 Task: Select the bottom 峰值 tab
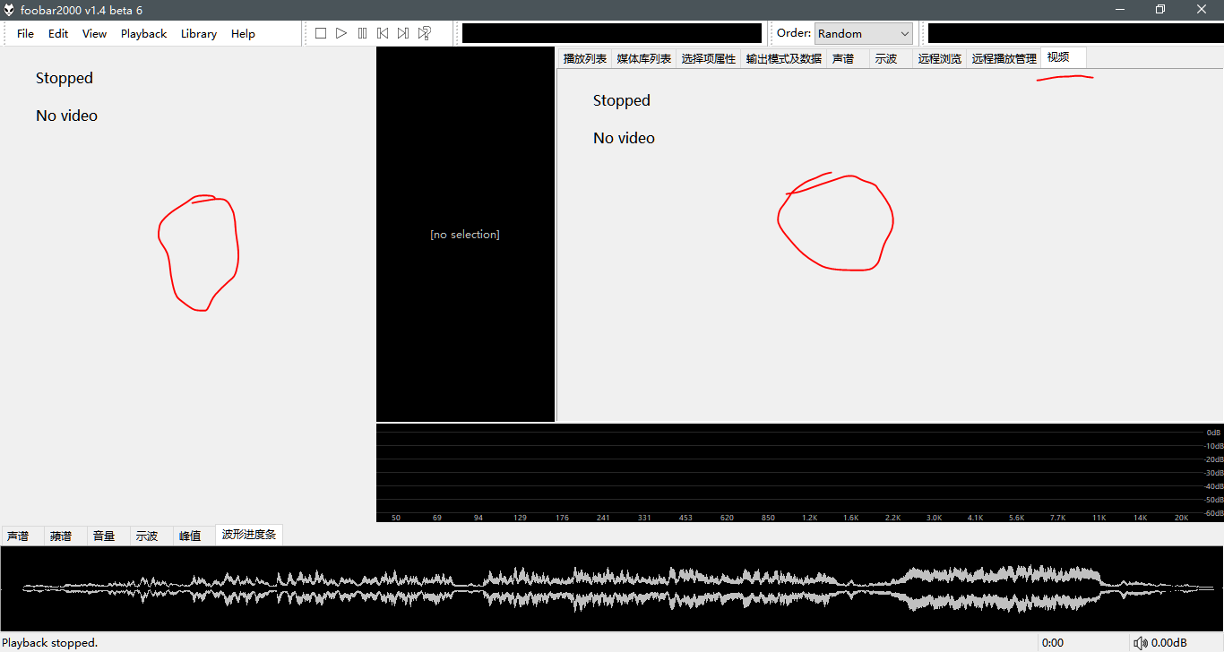(x=190, y=536)
